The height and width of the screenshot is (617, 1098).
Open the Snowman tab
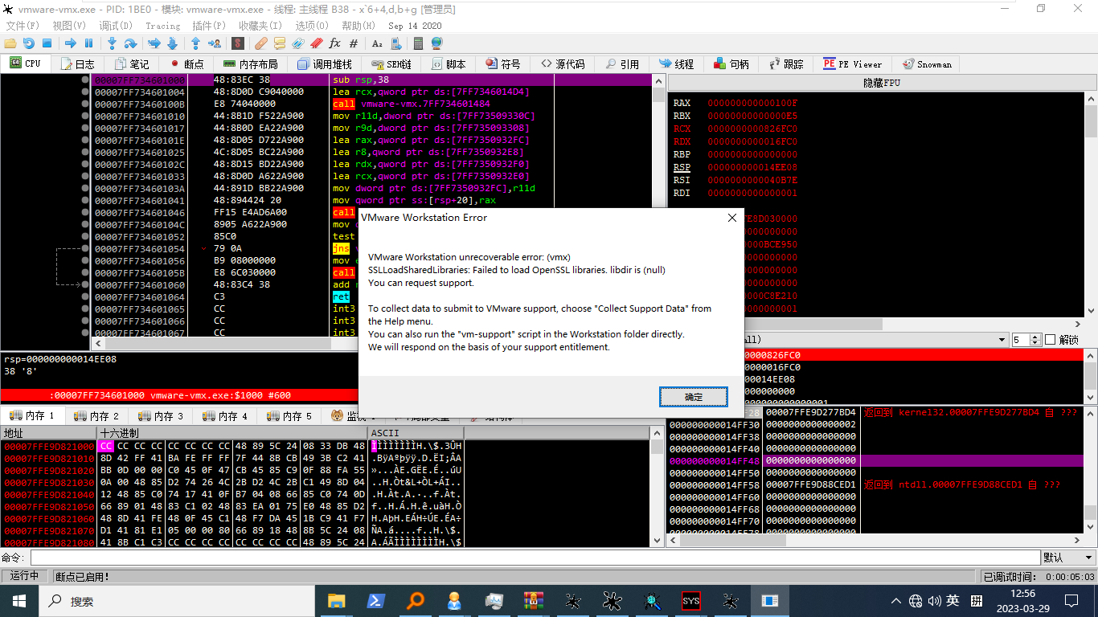[927, 64]
